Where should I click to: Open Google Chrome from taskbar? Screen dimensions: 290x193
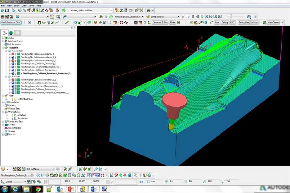pos(38,189)
